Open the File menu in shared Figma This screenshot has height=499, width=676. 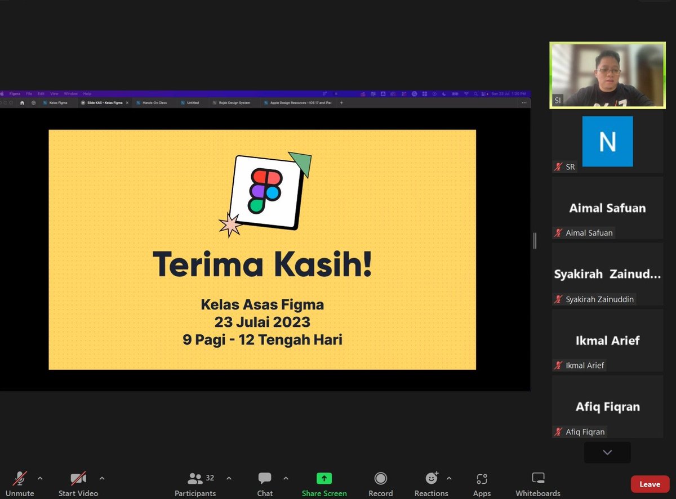(29, 94)
